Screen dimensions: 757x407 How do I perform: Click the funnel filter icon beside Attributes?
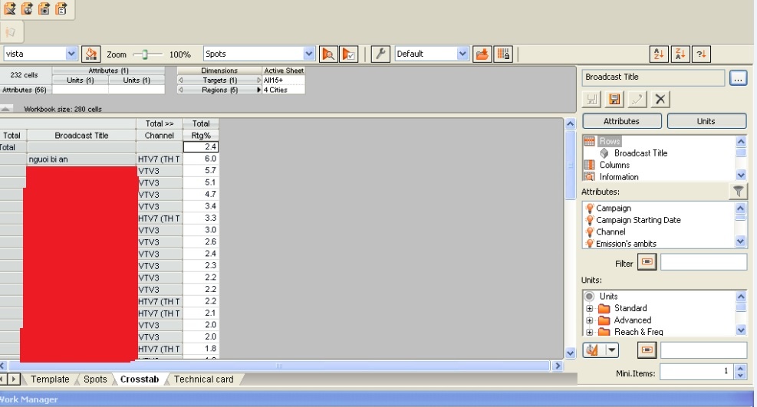738,192
